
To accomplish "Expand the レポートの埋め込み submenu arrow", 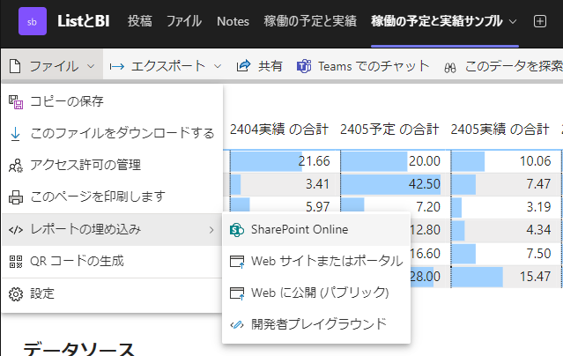I will pyautogui.click(x=211, y=230).
